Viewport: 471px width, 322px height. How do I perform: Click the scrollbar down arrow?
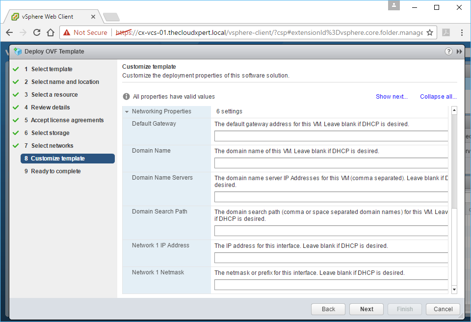tap(454, 290)
